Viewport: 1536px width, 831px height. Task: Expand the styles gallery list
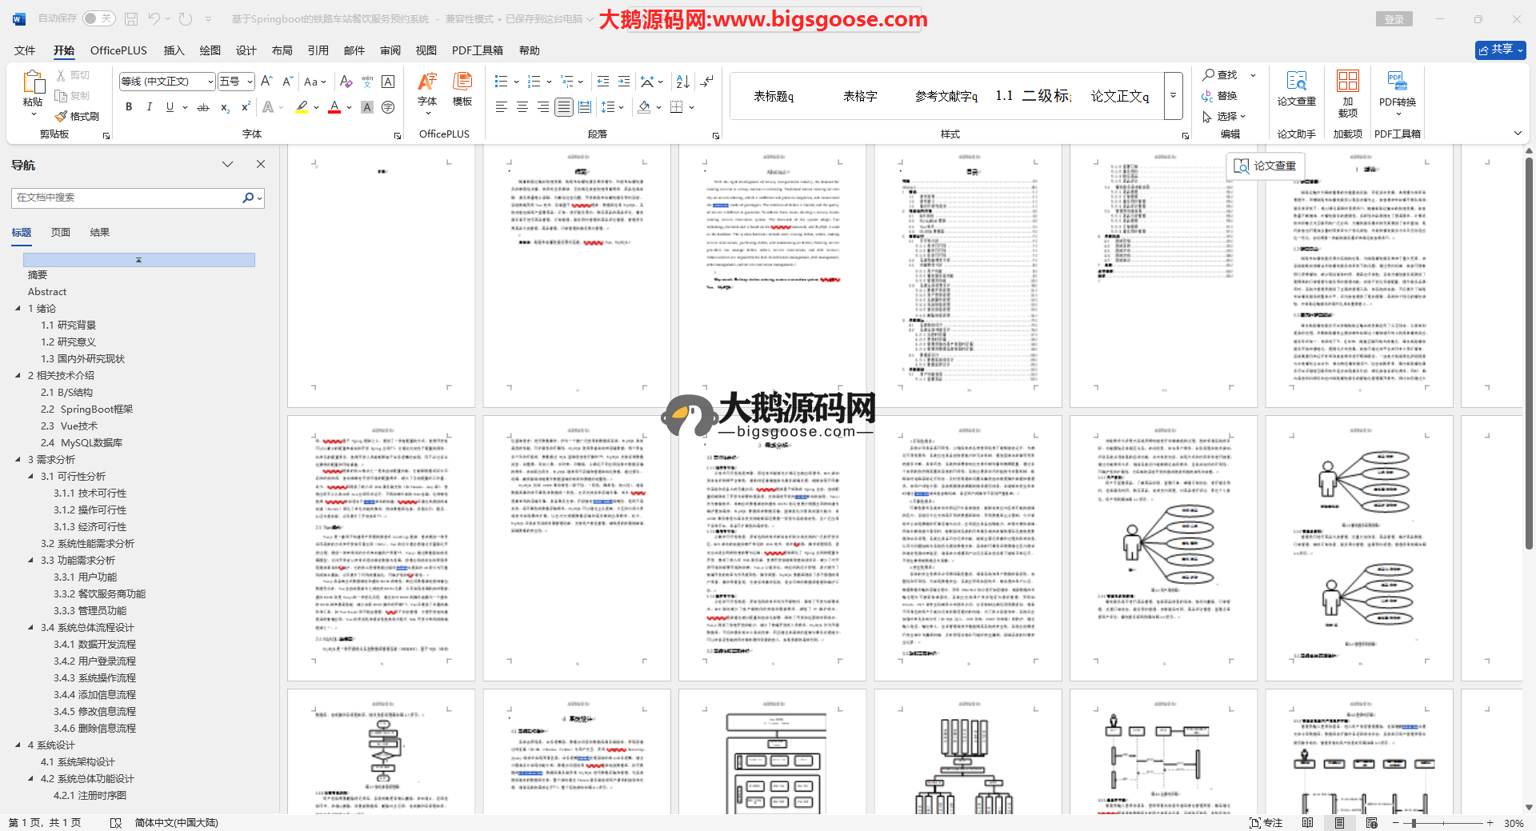(1173, 96)
